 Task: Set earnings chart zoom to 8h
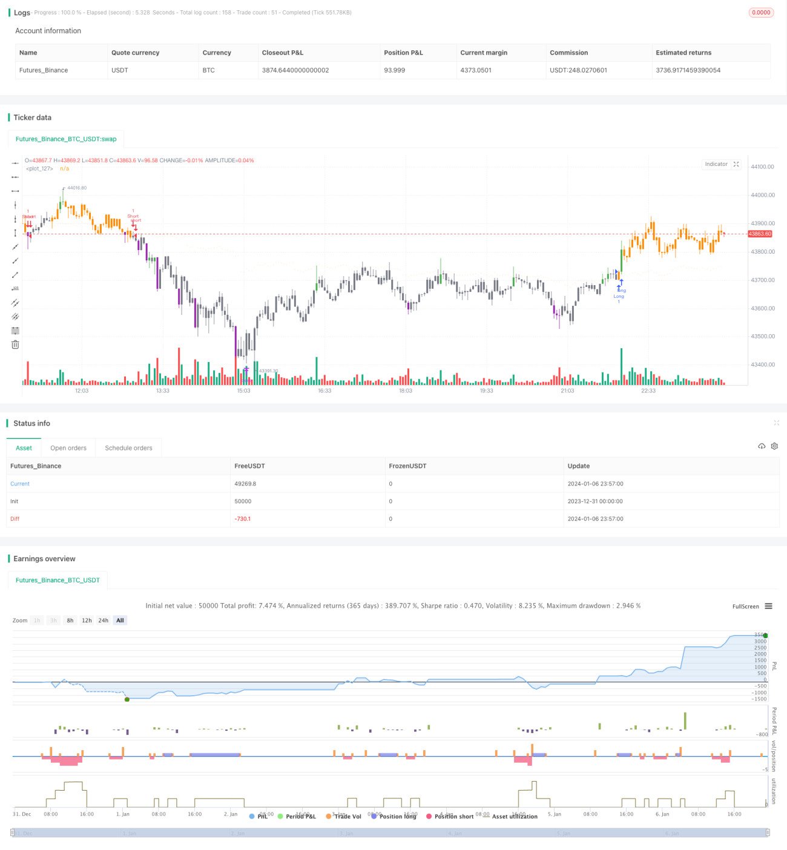click(70, 621)
